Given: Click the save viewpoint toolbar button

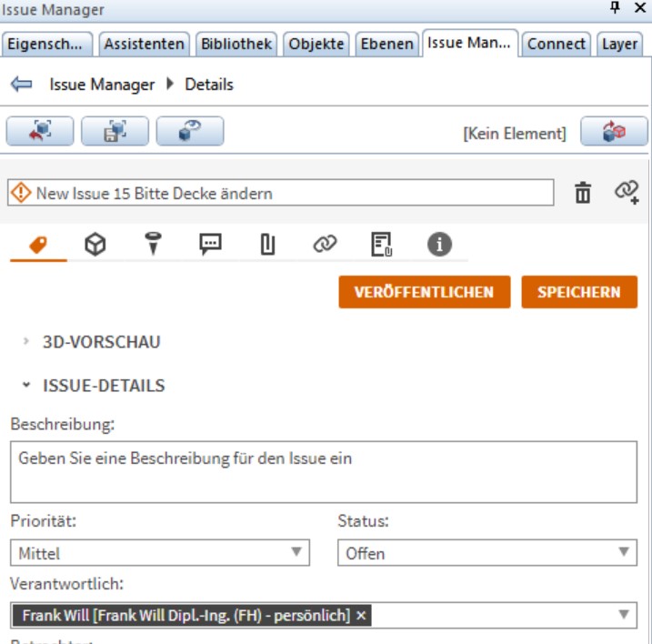Looking at the screenshot, I should coord(115,132).
